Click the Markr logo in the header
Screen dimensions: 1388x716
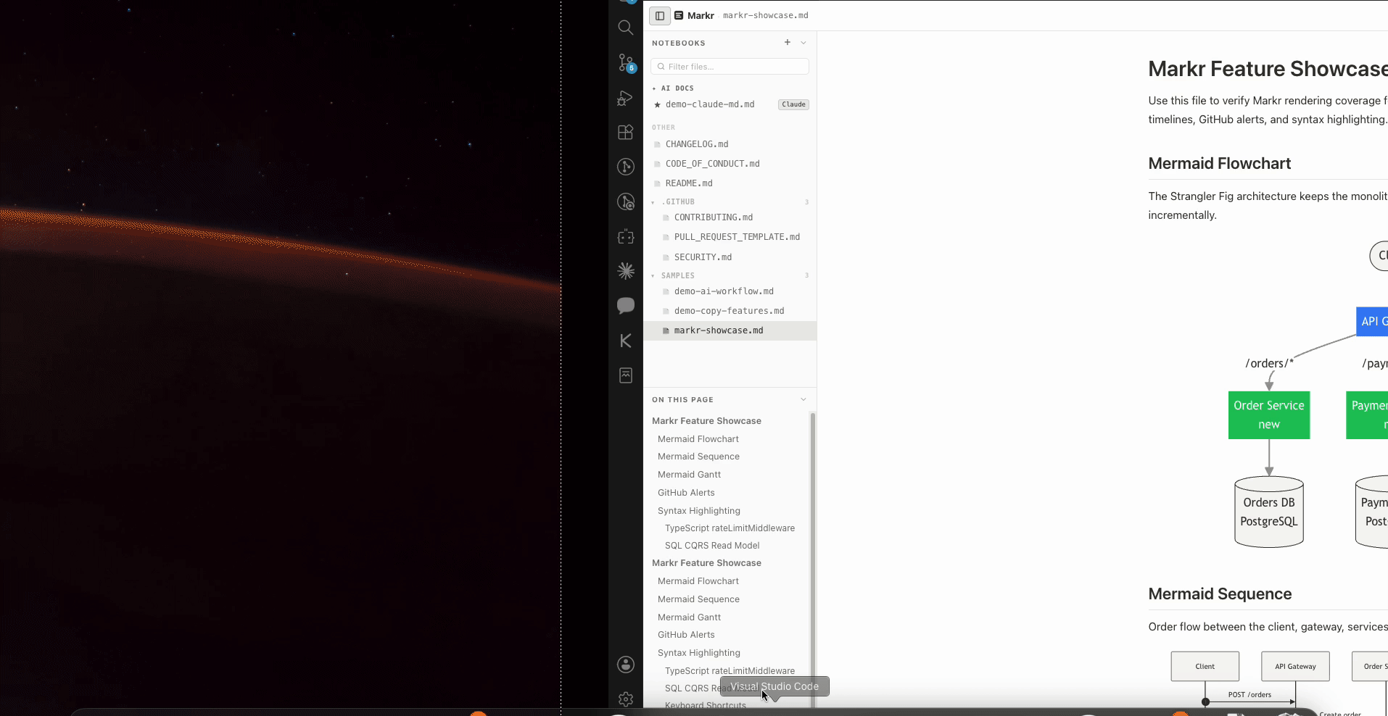tap(679, 15)
